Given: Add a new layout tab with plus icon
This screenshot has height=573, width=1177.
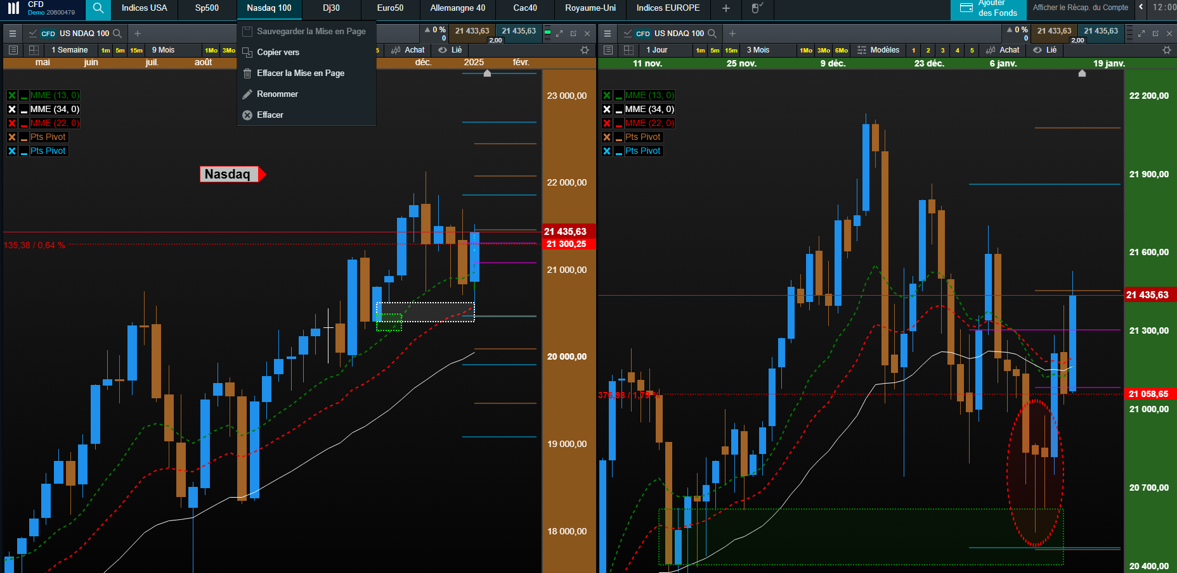Looking at the screenshot, I should 726,8.
